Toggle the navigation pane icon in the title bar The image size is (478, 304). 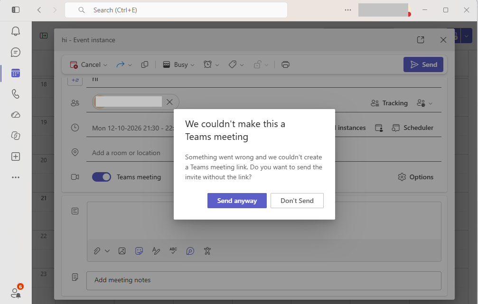16,10
